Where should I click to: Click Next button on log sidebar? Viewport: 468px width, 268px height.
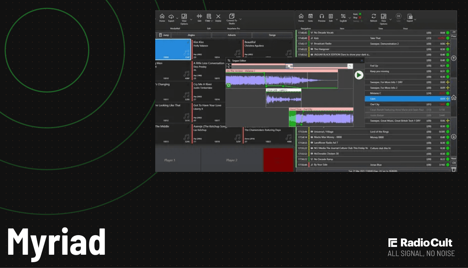click(x=454, y=159)
